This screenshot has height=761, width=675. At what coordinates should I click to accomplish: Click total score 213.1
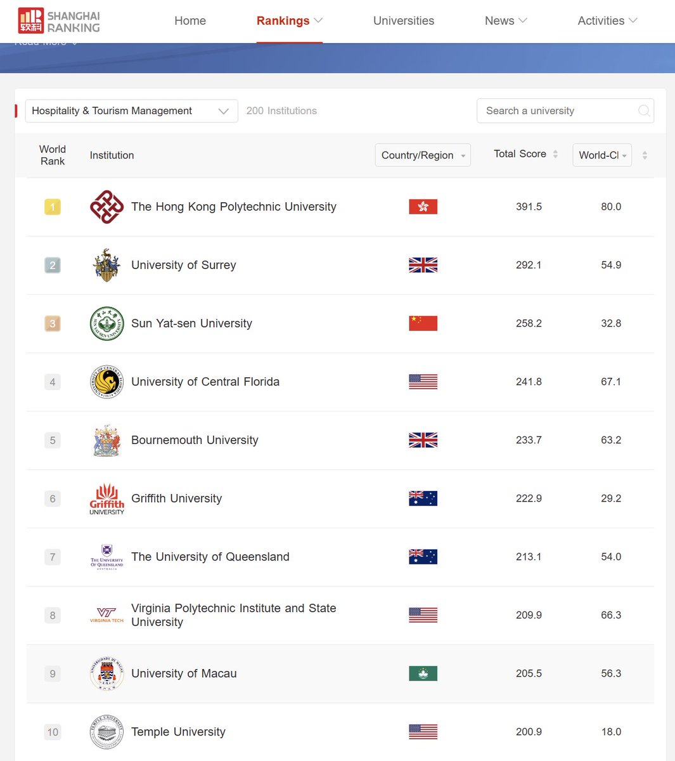click(x=529, y=557)
